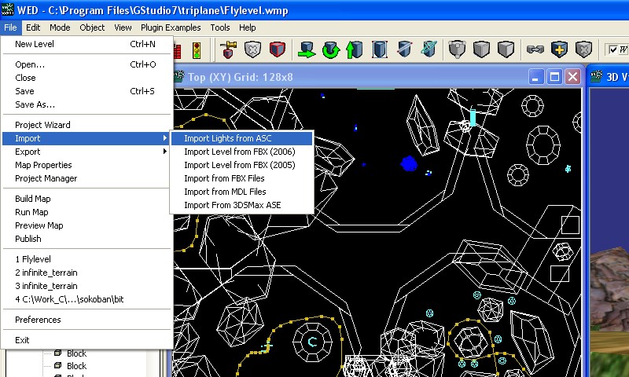629x377 pixels.
Task: Select the pin object paint tool icon
Action: pos(229,49)
